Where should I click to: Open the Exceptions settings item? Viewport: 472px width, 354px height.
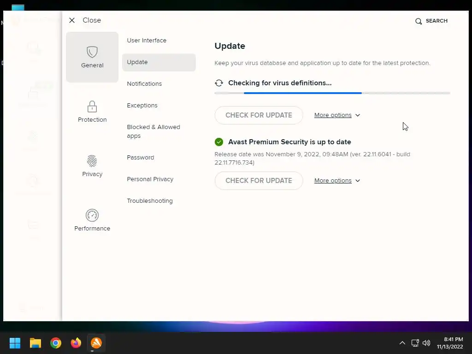click(142, 106)
